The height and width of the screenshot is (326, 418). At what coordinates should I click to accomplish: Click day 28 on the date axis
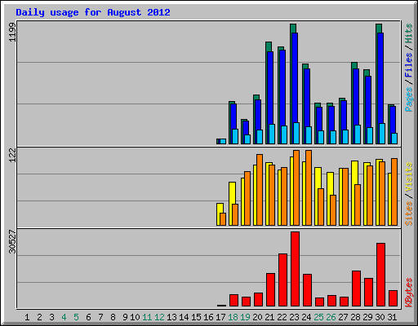tap(355, 317)
